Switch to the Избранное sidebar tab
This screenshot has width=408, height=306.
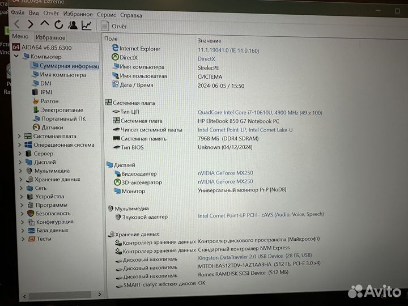point(50,37)
